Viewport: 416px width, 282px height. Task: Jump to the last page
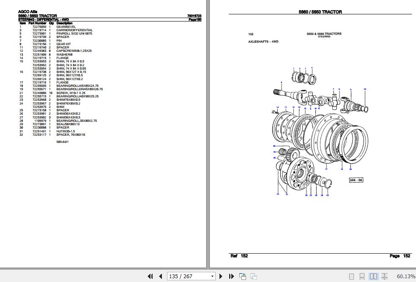coord(231,276)
